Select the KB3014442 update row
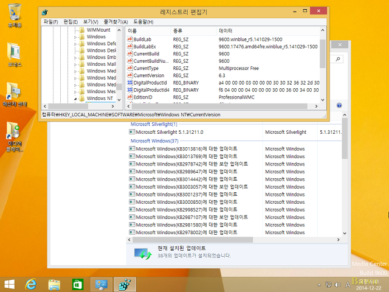Screen dimensions: 389x292 (x=235, y=179)
